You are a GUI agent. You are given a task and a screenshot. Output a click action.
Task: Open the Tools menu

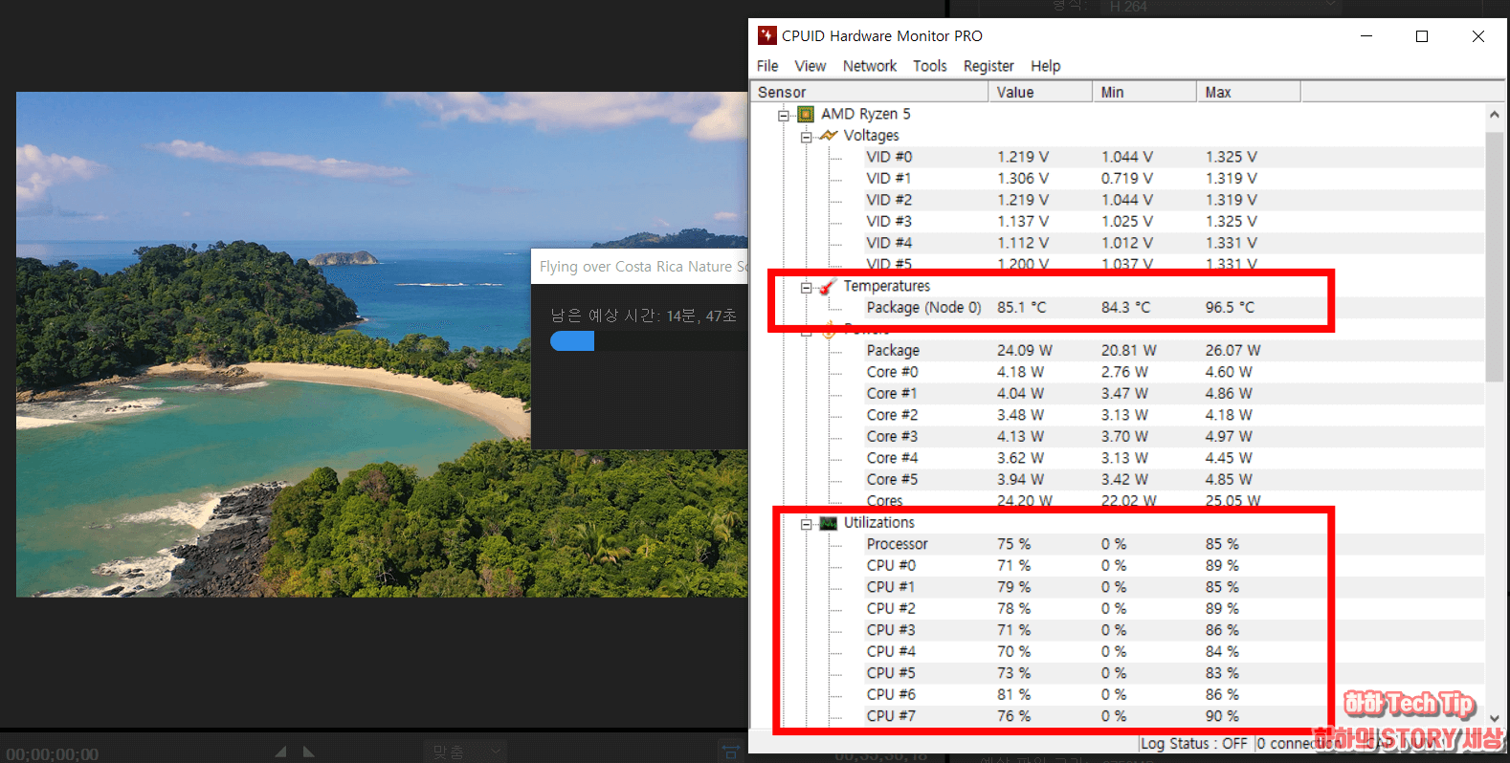929,66
